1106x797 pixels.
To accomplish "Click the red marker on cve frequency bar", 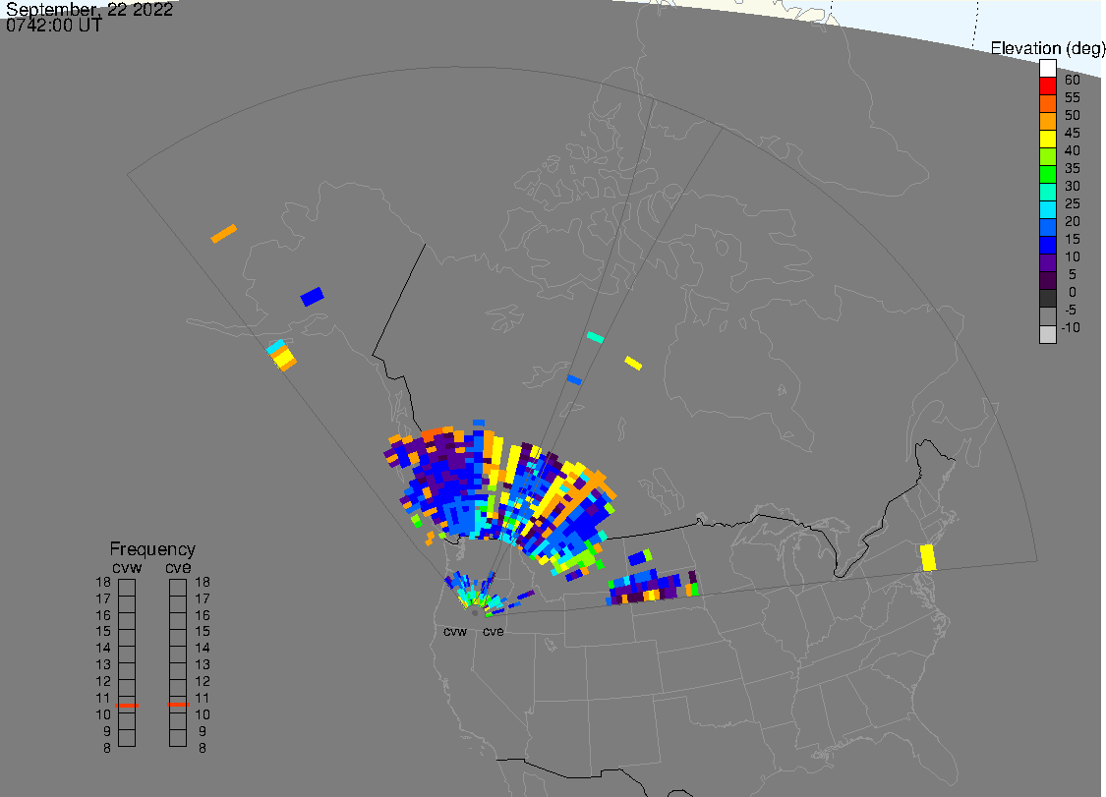I will tap(178, 704).
